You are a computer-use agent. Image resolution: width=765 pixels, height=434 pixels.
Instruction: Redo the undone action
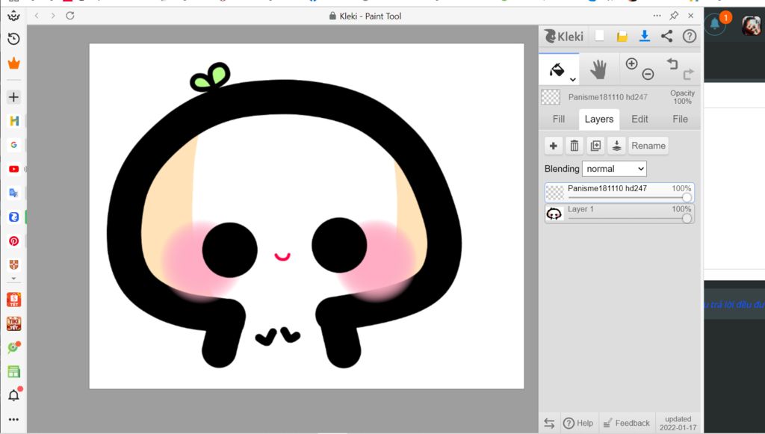688,74
